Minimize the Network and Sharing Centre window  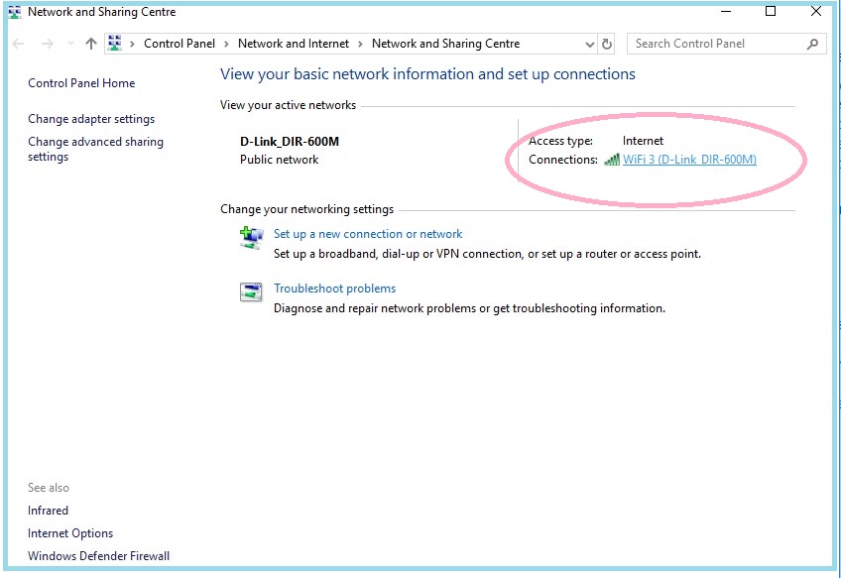click(x=726, y=11)
